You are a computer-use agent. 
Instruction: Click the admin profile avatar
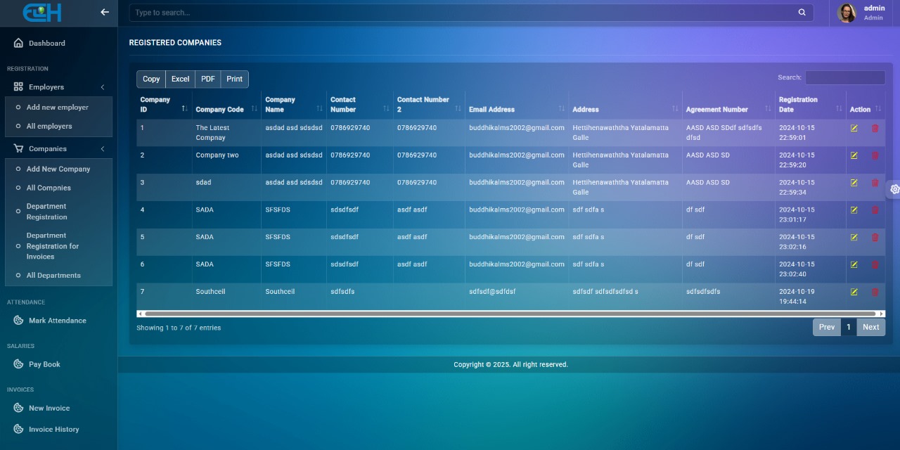tap(847, 13)
